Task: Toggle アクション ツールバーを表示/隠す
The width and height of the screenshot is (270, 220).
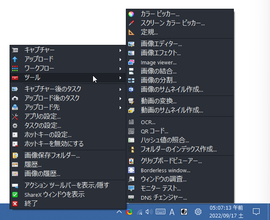Action: [x=68, y=186]
